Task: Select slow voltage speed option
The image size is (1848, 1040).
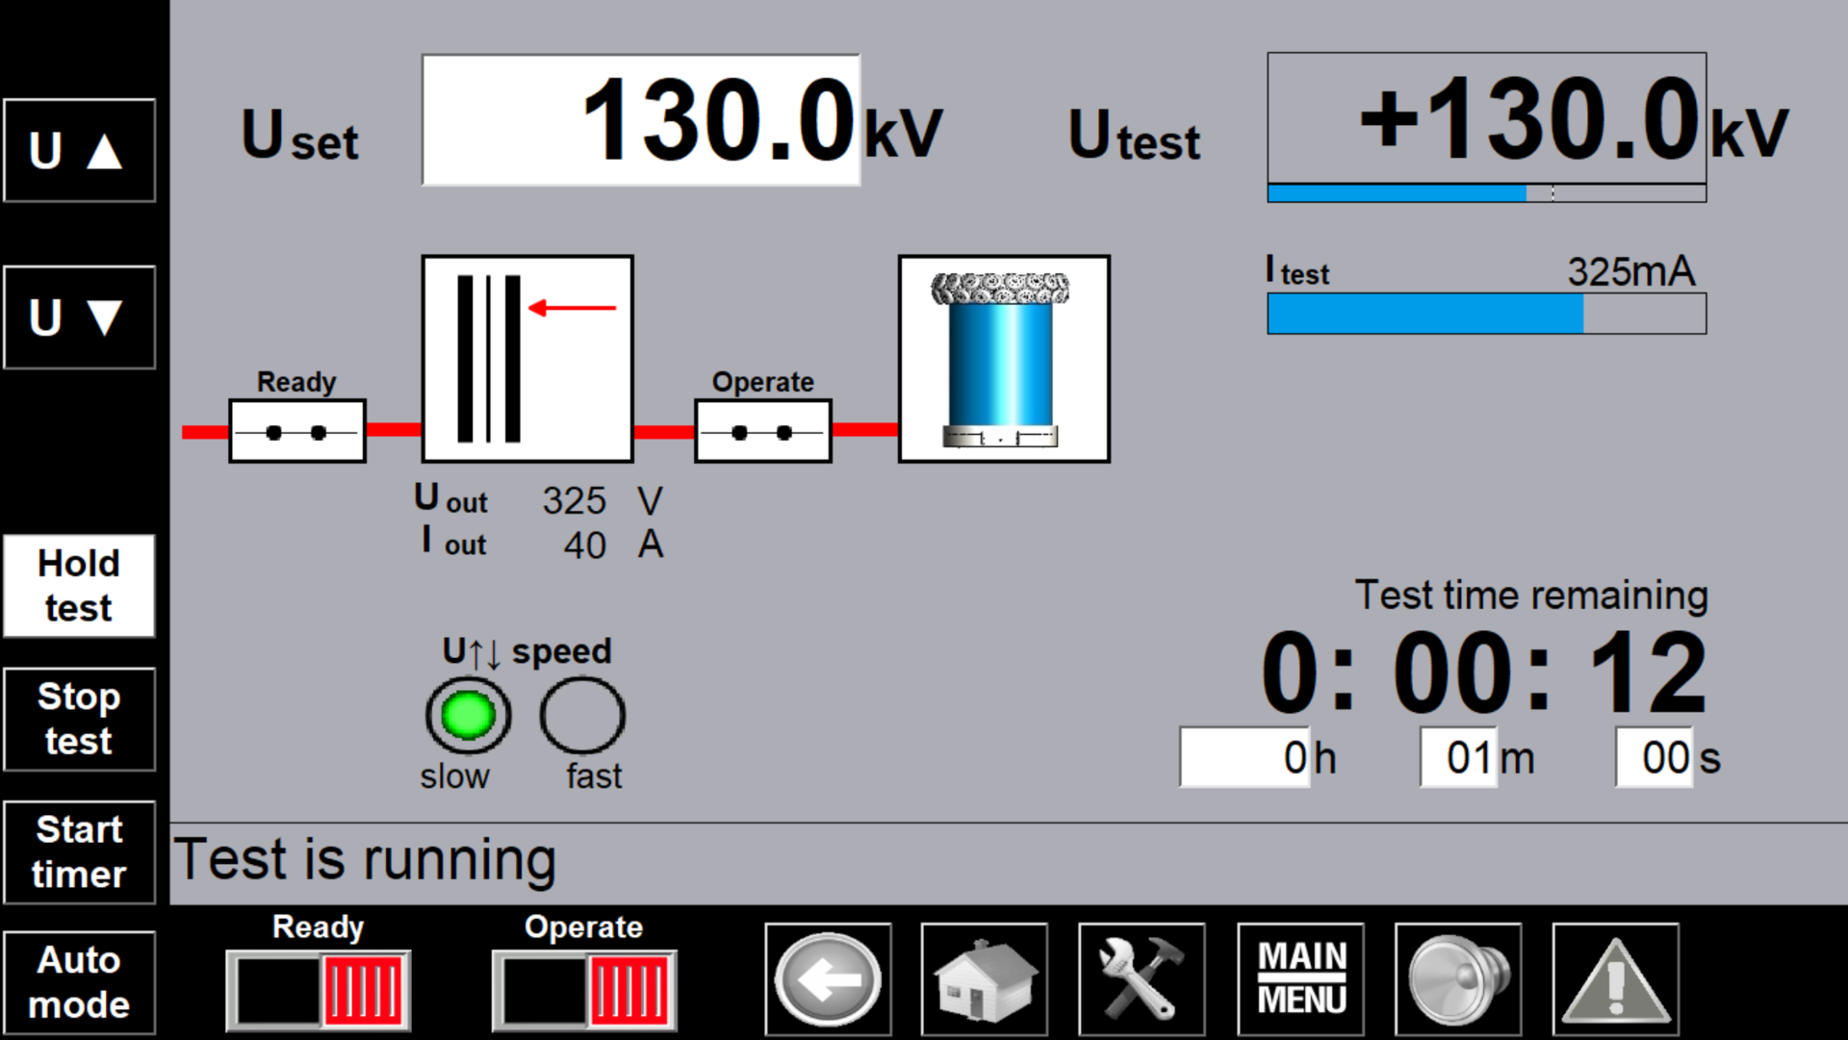Action: [468, 716]
